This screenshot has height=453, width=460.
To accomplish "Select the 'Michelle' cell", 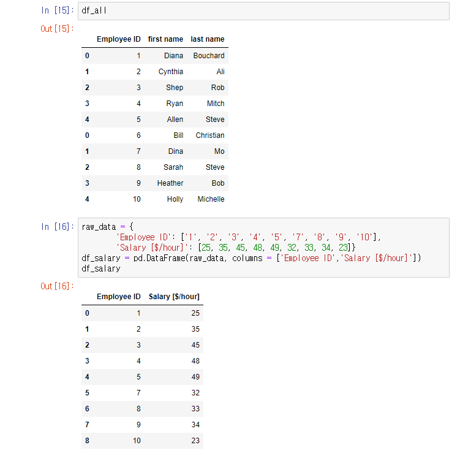I will pyautogui.click(x=211, y=199).
